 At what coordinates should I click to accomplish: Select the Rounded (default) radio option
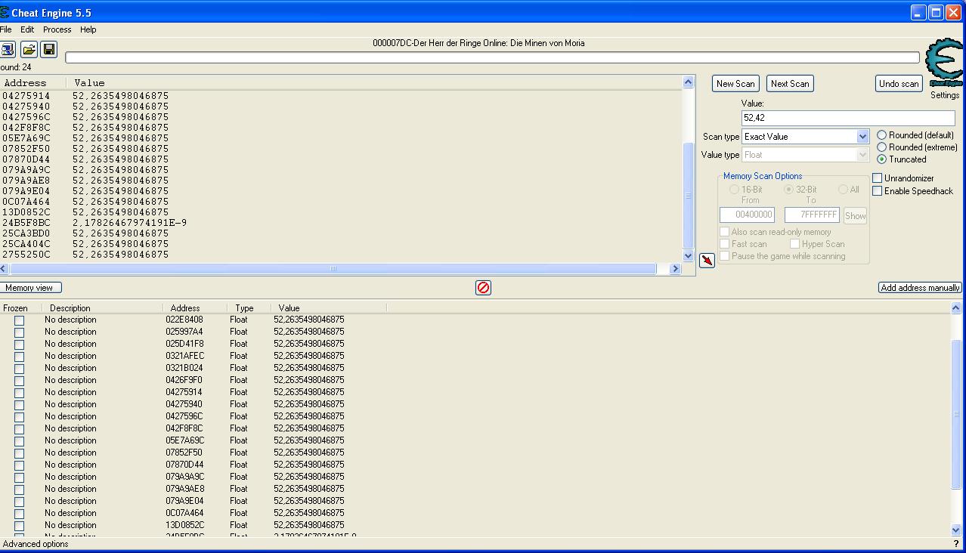click(x=881, y=135)
